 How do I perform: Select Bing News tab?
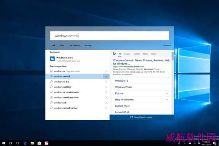[x=154, y=54]
